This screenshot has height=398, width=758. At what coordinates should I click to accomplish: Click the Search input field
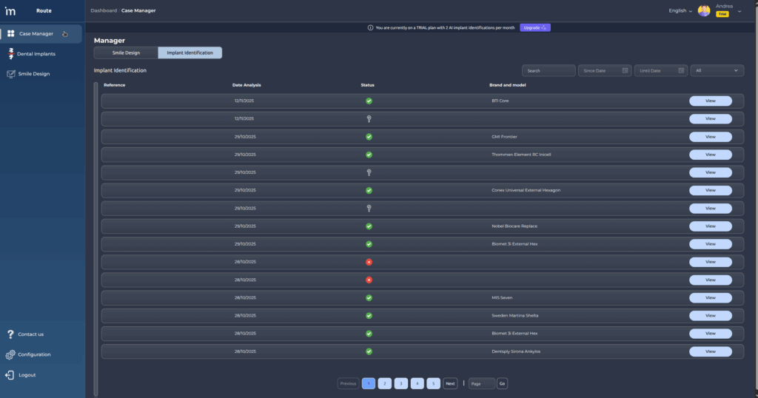coord(549,70)
